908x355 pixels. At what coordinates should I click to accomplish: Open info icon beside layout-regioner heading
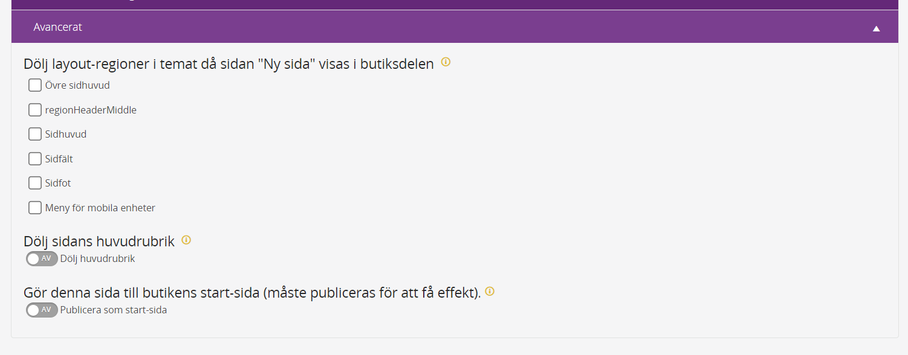point(446,62)
